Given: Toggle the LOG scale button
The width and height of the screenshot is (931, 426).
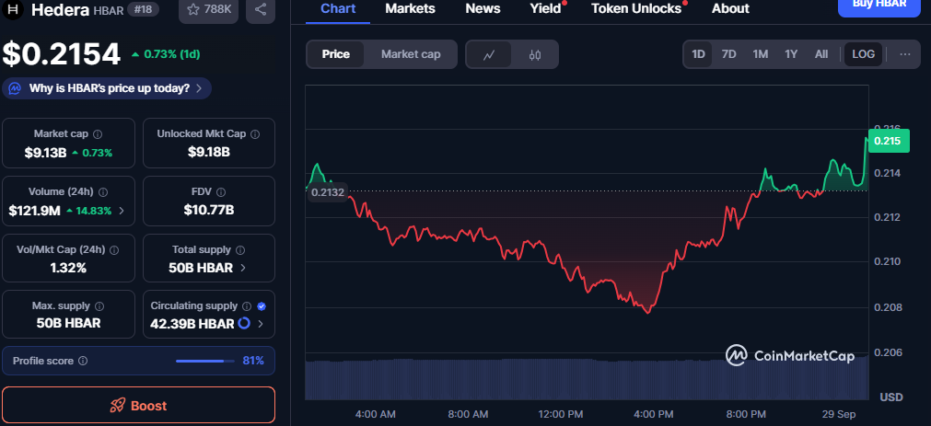Looking at the screenshot, I should point(863,54).
